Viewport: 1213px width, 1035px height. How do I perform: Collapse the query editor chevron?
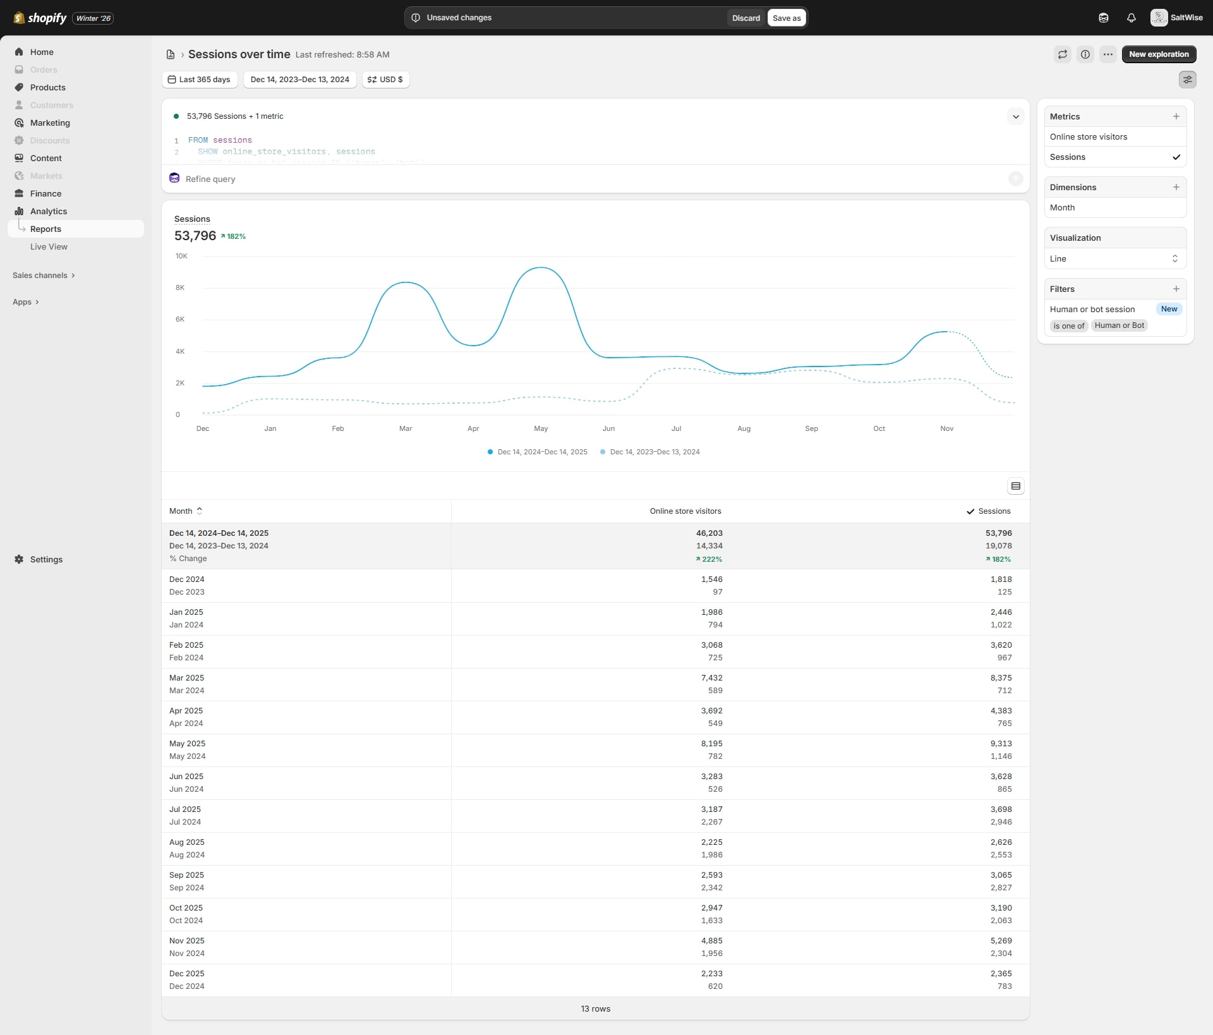[1016, 116]
